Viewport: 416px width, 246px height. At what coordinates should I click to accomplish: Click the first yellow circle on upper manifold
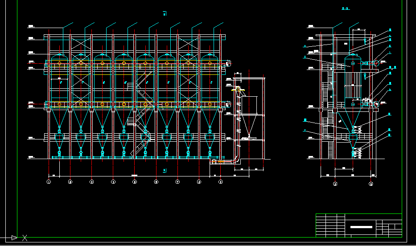[x=60, y=63]
